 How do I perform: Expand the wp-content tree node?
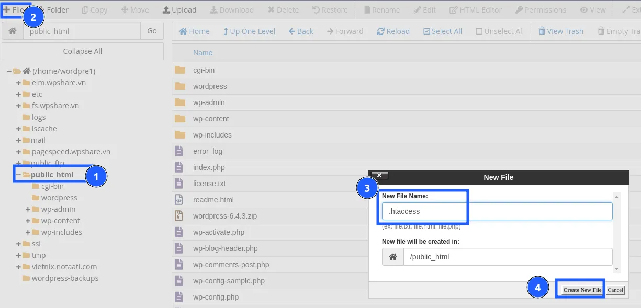click(x=28, y=221)
